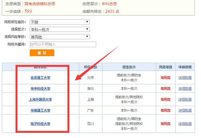Open the 华中科技大学 link
The image size is (201, 138).
41,88
